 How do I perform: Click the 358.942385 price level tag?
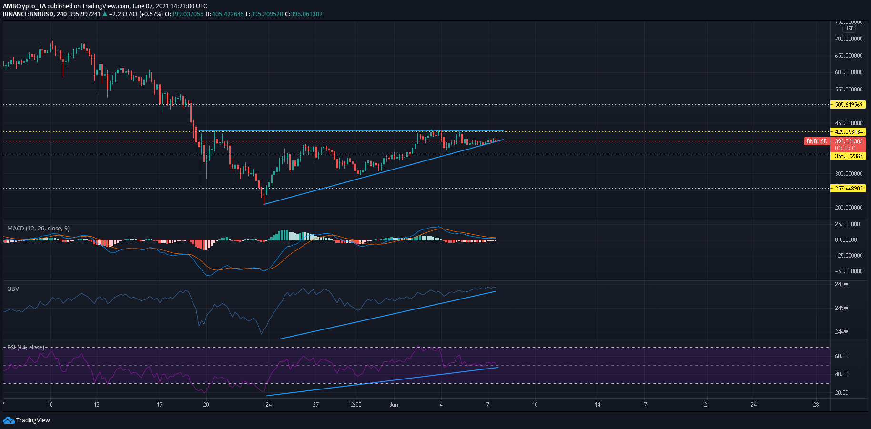(848, 156)
